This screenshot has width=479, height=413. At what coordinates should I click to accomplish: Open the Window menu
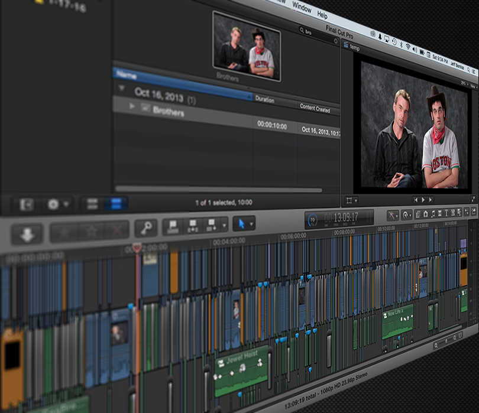tap(302, 8)
